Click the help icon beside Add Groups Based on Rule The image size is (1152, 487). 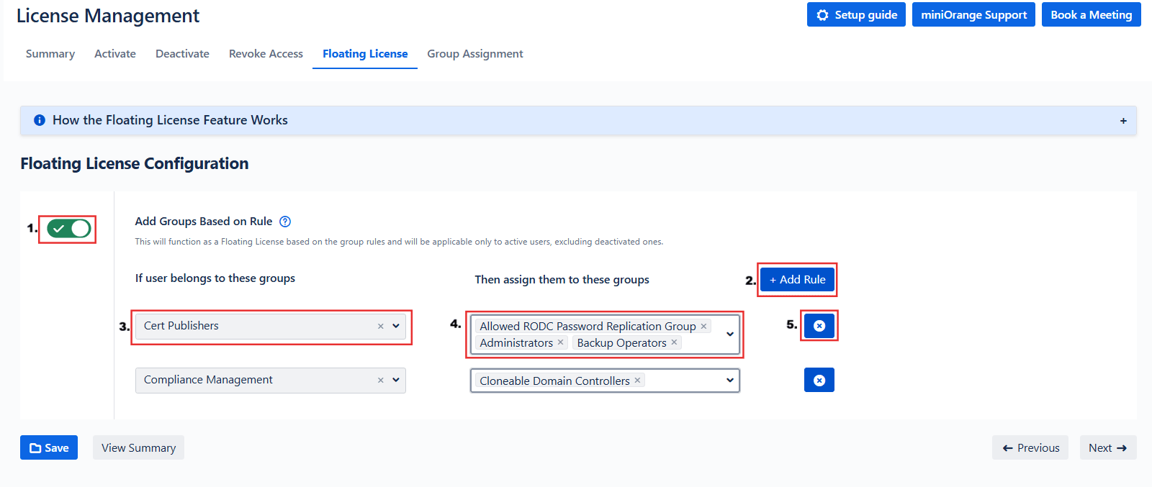pos(285,222)
